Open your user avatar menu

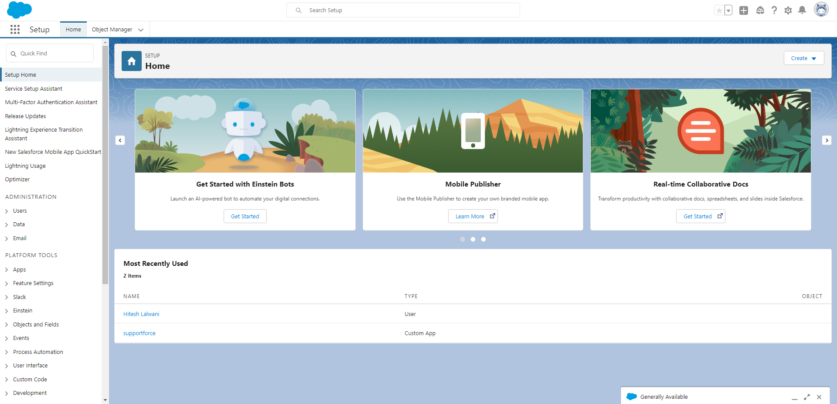click(x=821, y=9)
